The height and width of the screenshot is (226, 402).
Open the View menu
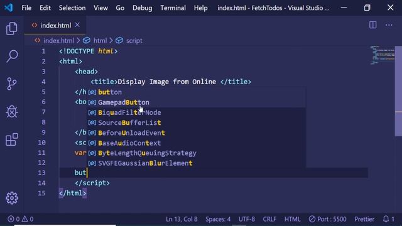pyautogui.click(x=100, y=8)
